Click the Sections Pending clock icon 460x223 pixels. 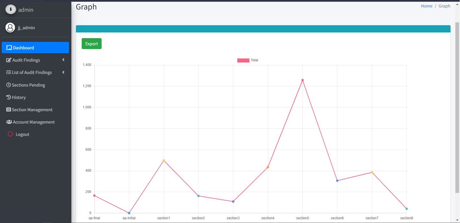[9, 85]
